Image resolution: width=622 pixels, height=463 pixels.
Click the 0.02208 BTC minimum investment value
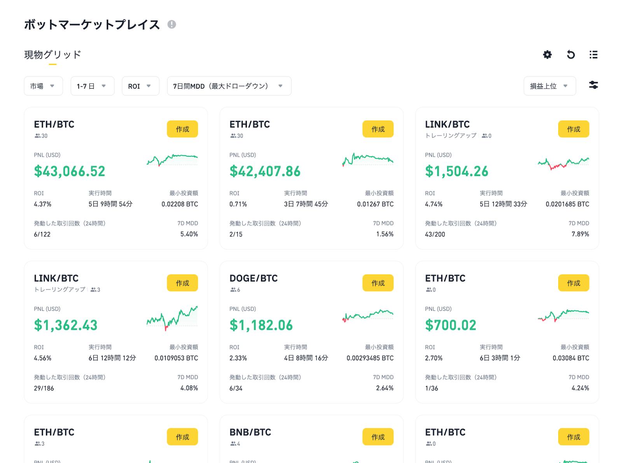point(180,204)
